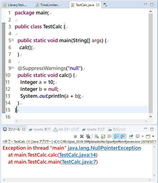Maximize the editor area
The width and height of the screenshot is (158, 183).
(152, 5)
